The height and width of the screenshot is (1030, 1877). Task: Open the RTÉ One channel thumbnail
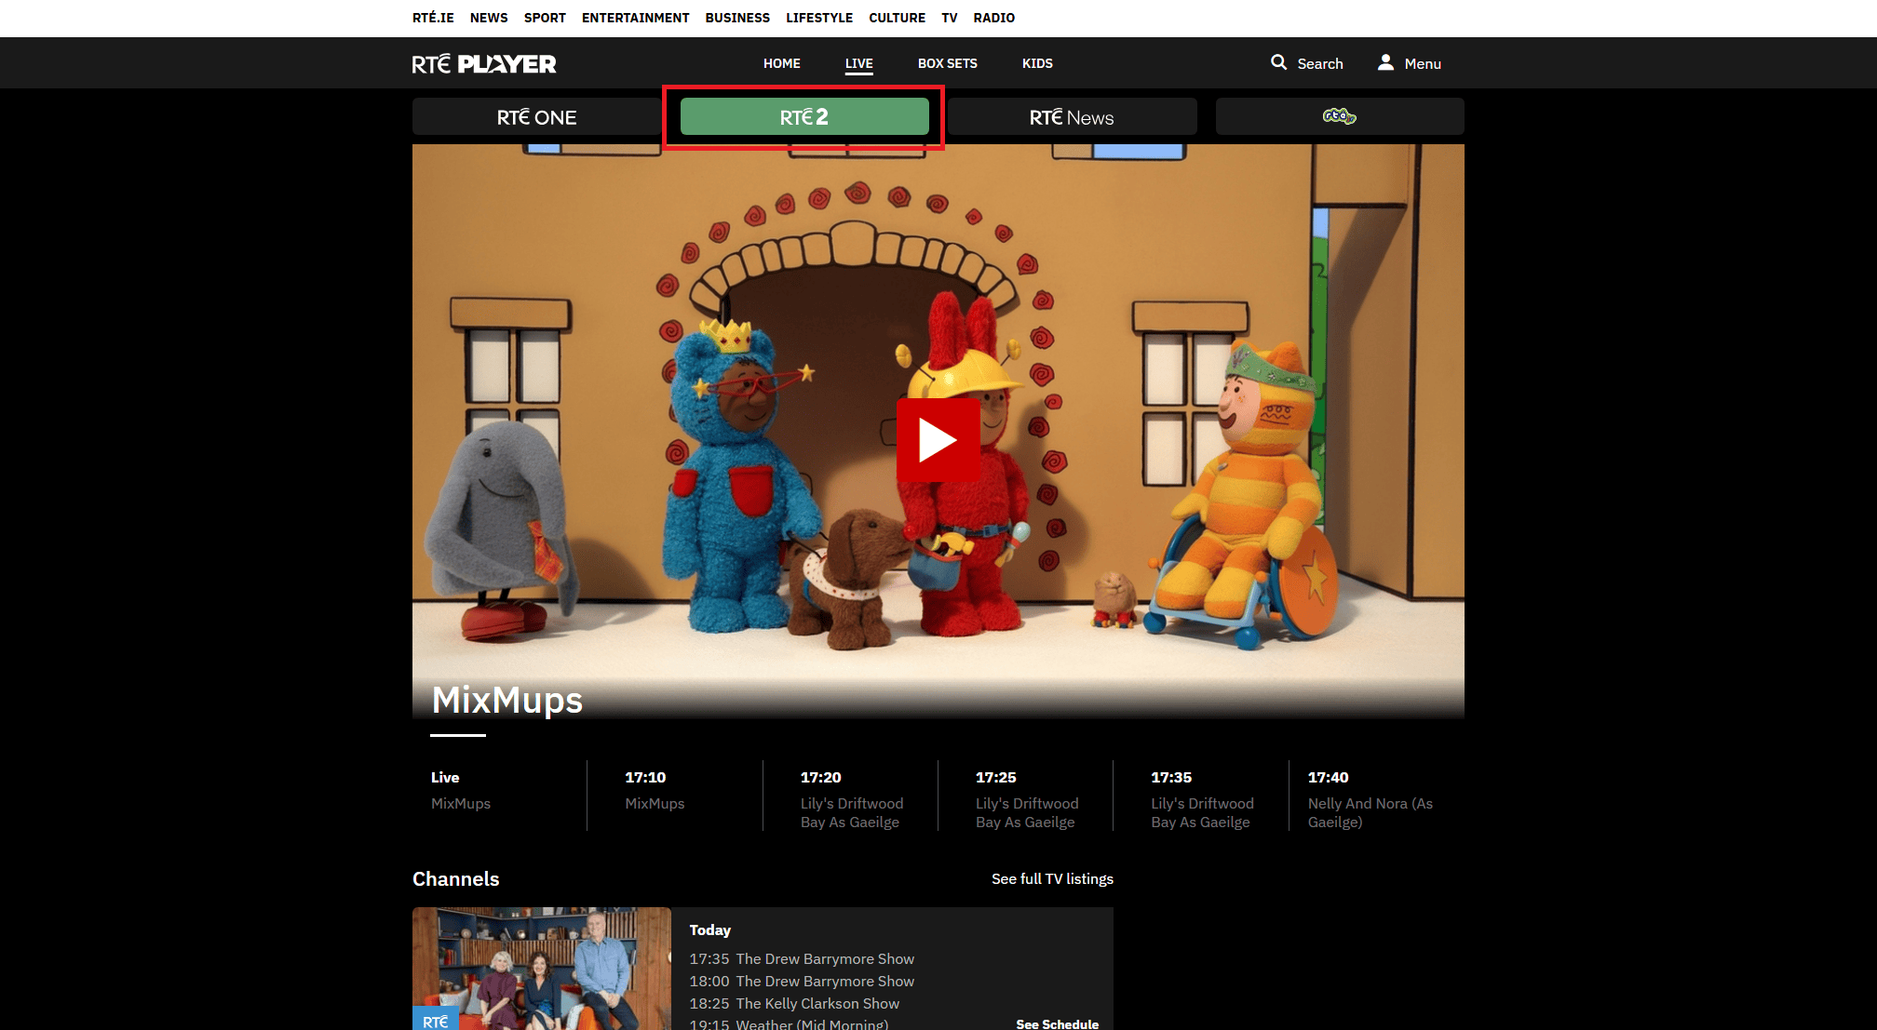541,968
